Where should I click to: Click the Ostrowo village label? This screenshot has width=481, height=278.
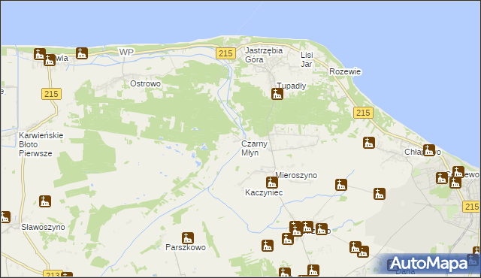[x=145, y=83]
